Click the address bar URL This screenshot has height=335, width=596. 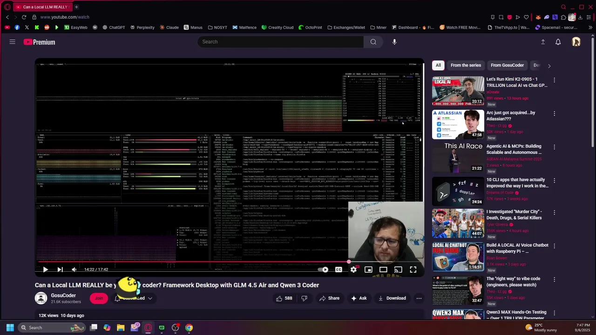65,17
